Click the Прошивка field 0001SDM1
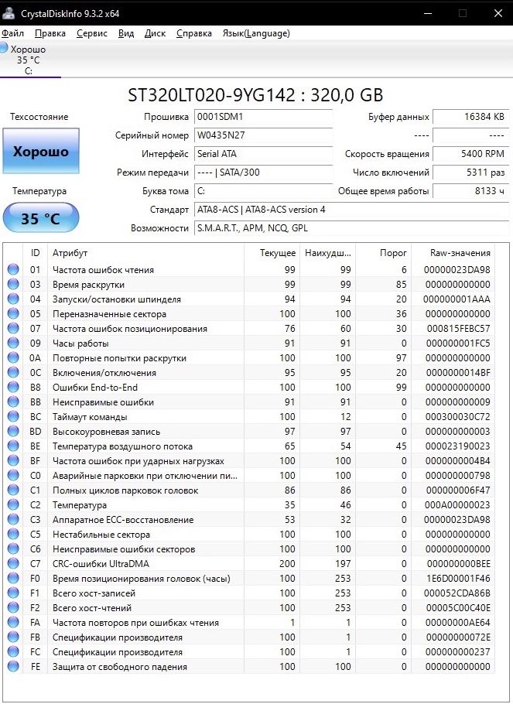The image size is (513, 704). tap(263, 117)
